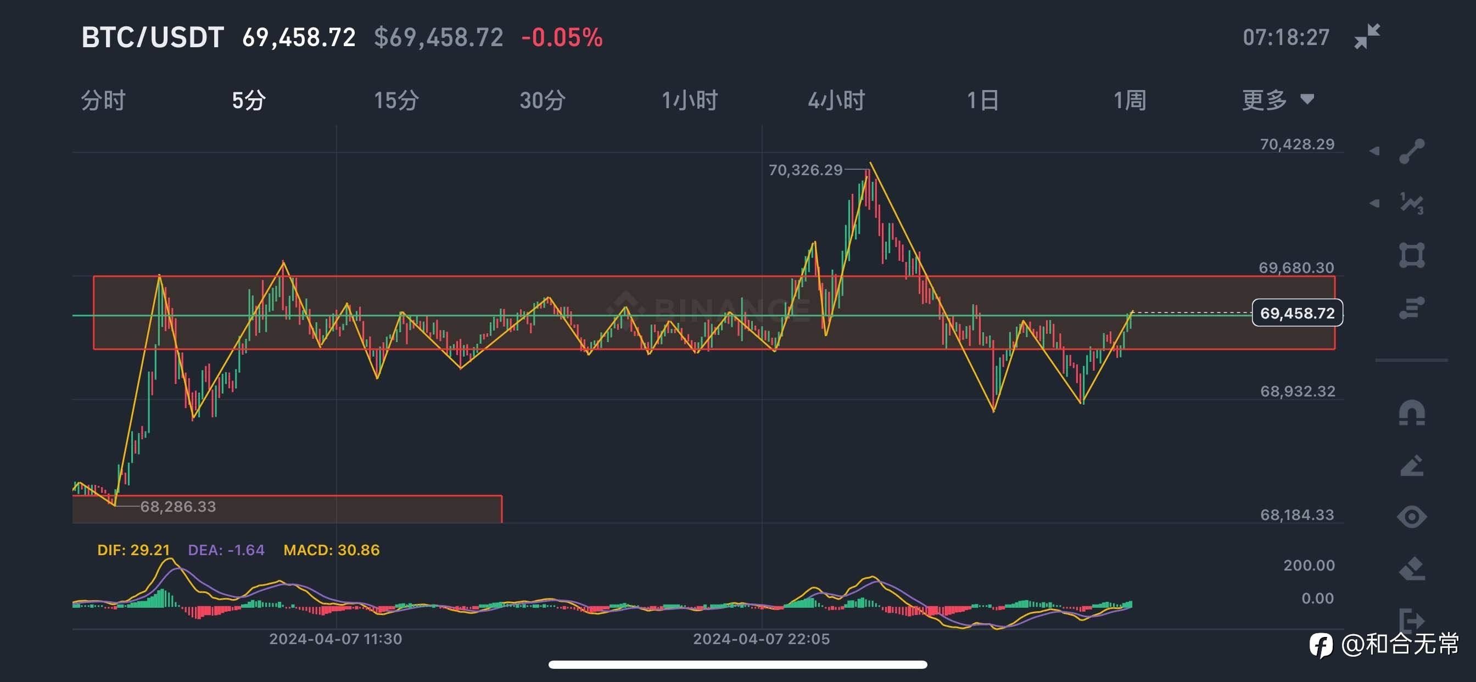Click the 69,458.72 current price label
The image size is (1476, 682).
tap(1297, 313)
